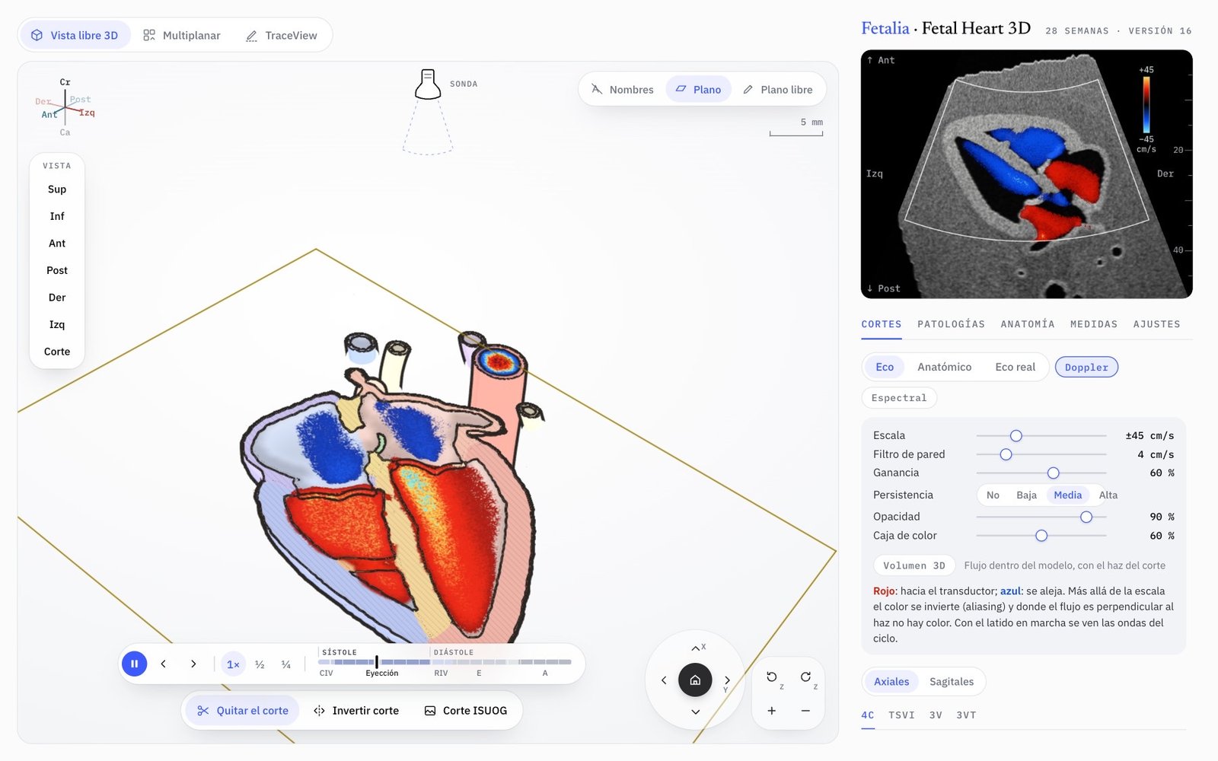
Task: Zoom out with minus button
Action: click(x=805, y=711)
